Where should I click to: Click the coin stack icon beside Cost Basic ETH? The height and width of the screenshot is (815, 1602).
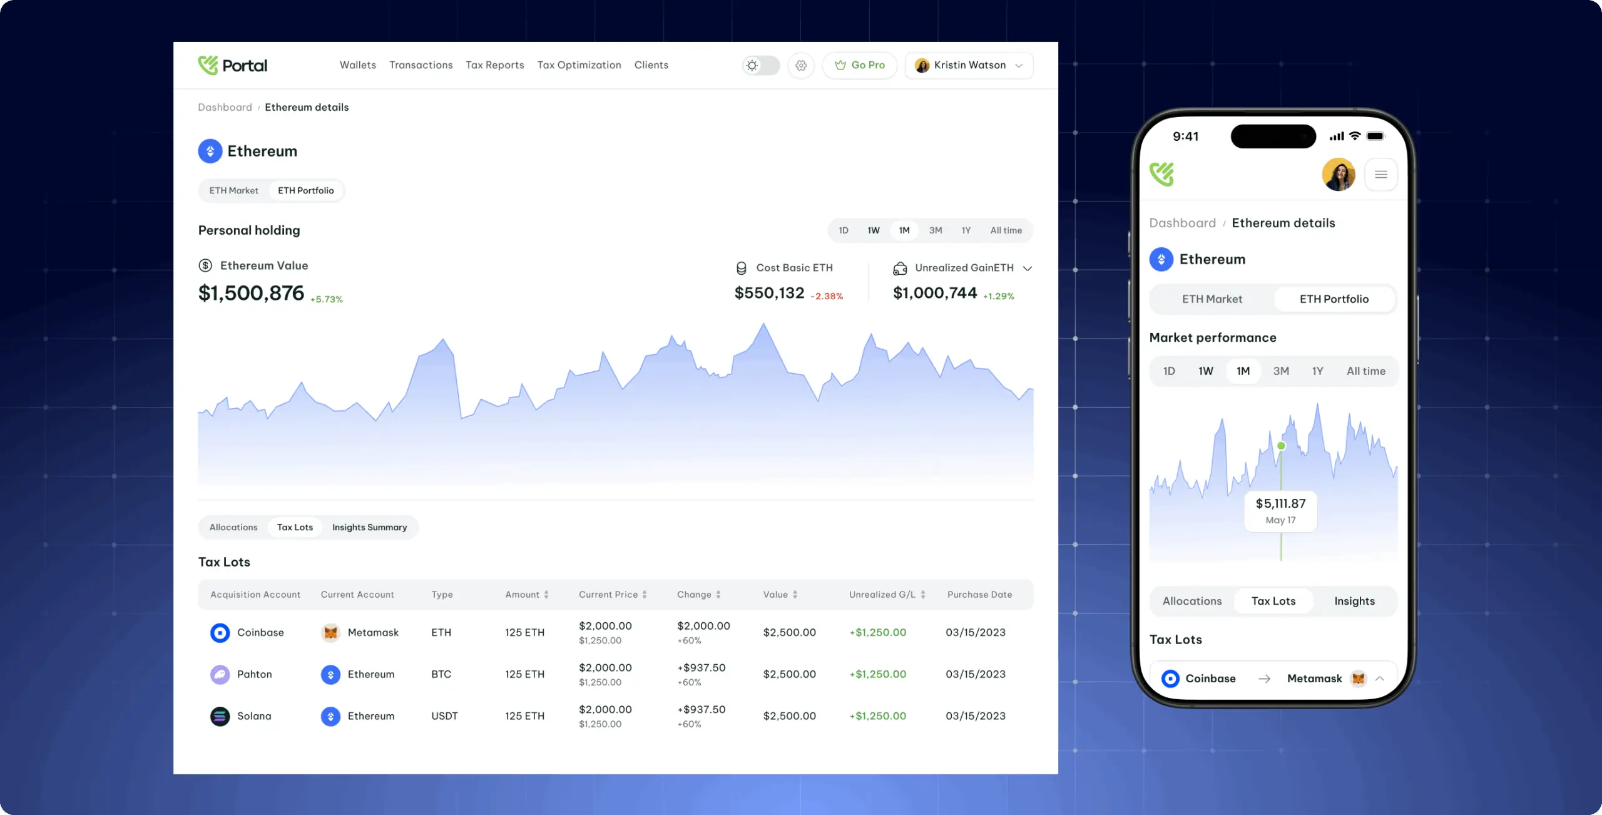pyautogui.click(x=742, y=268)
